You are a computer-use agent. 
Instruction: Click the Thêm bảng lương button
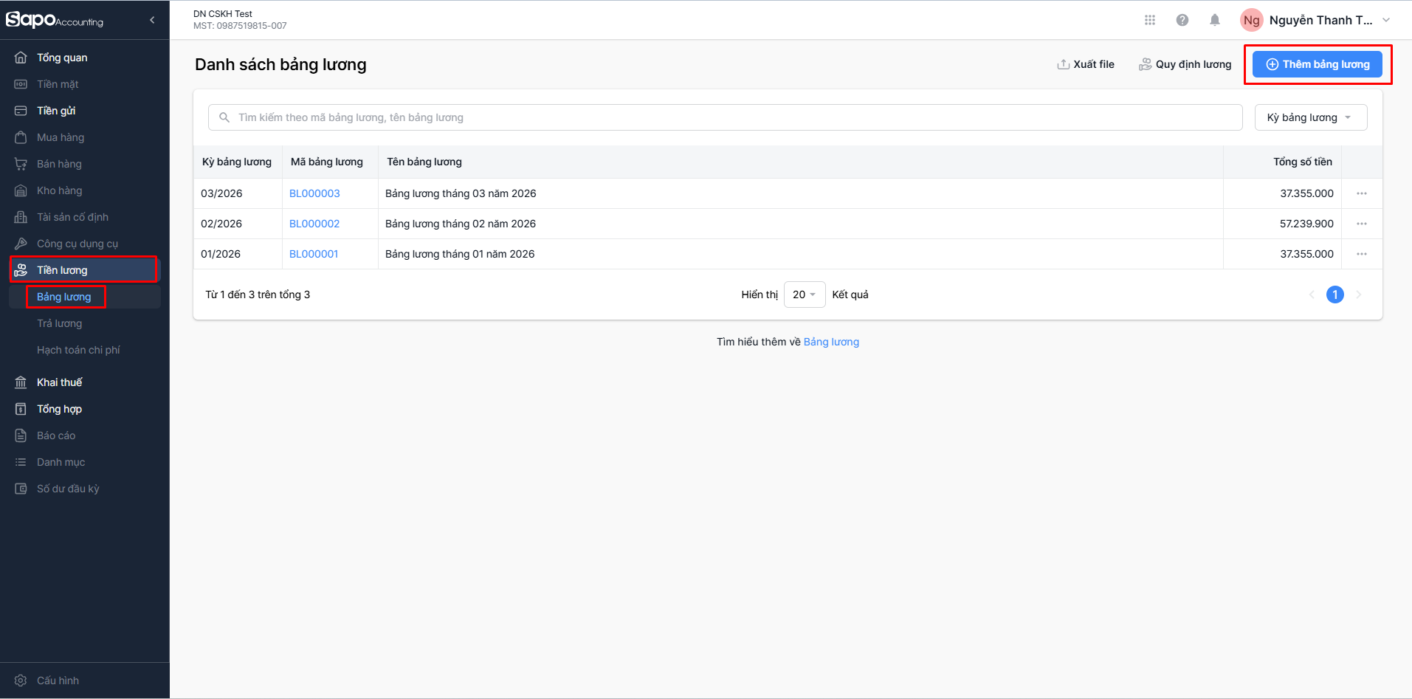click(1318, 64)
